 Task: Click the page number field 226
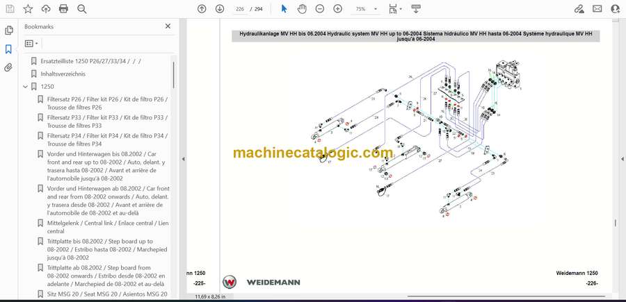239,9
